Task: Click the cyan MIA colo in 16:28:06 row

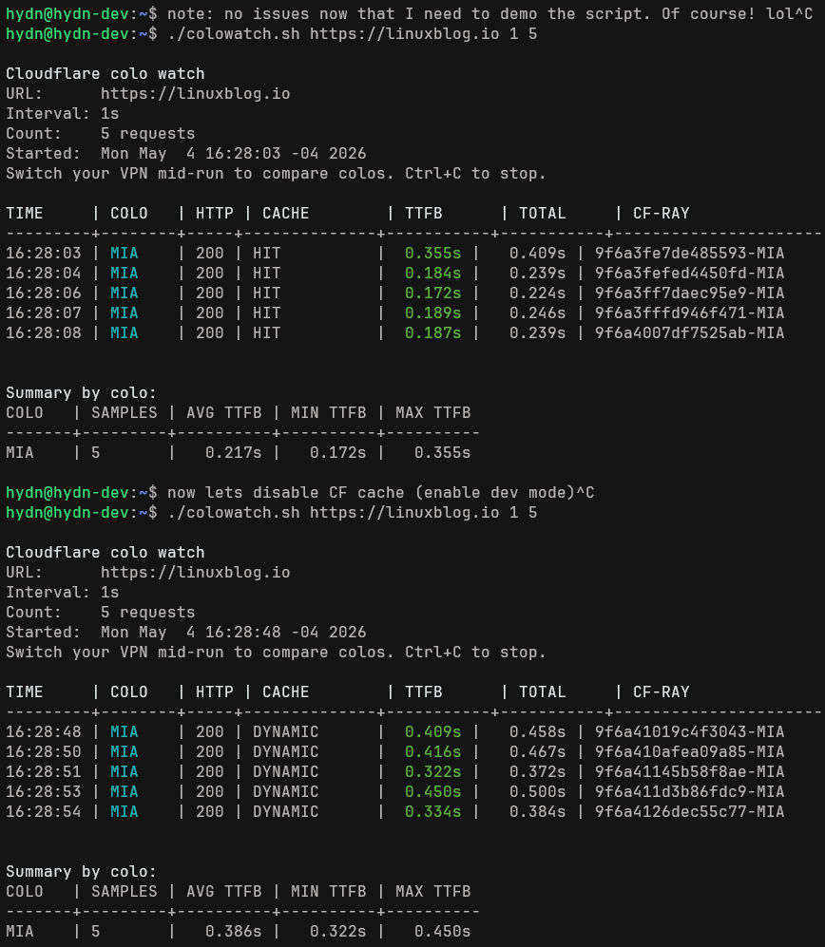Action: 124,293
